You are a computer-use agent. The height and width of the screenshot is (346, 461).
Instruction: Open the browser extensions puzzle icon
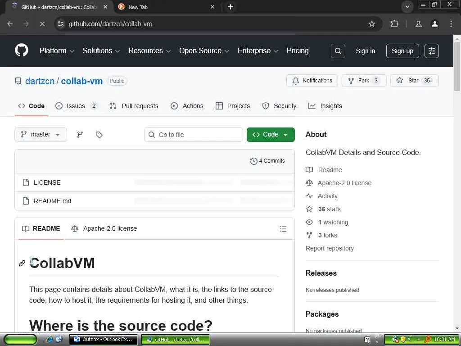[394, 24]
